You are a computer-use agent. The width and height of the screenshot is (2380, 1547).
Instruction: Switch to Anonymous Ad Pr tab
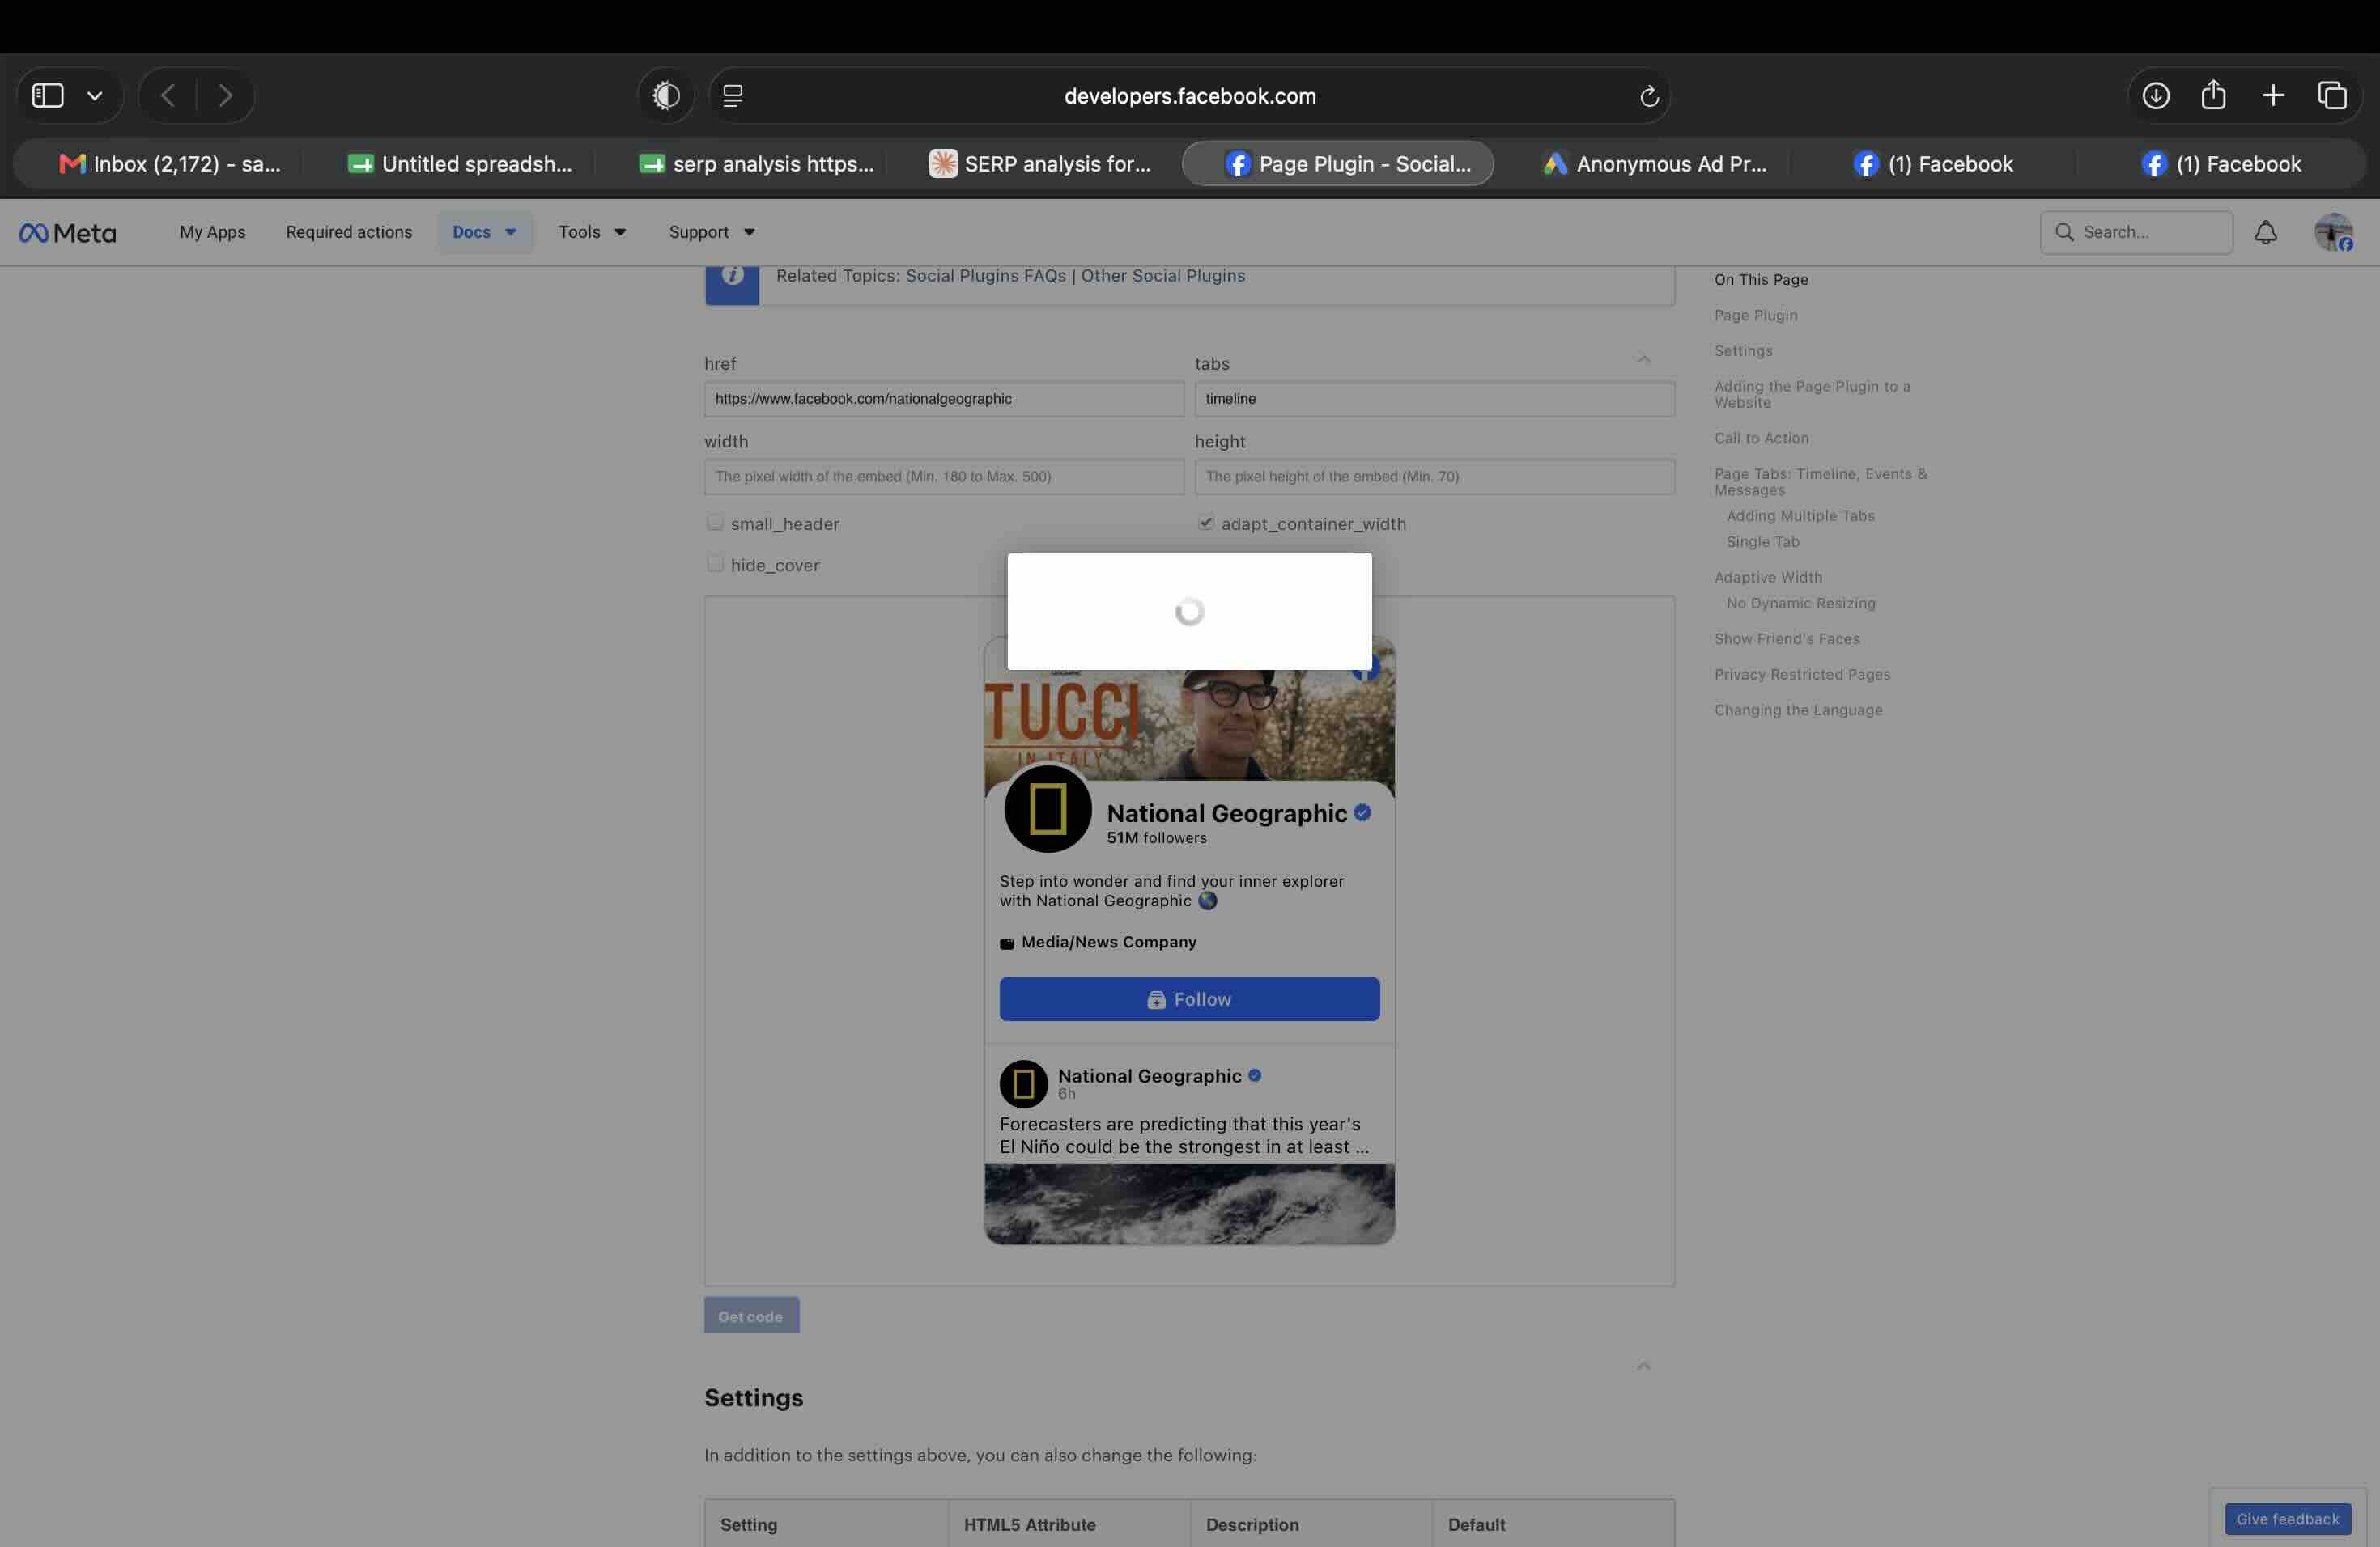[x=1655, y=164]
